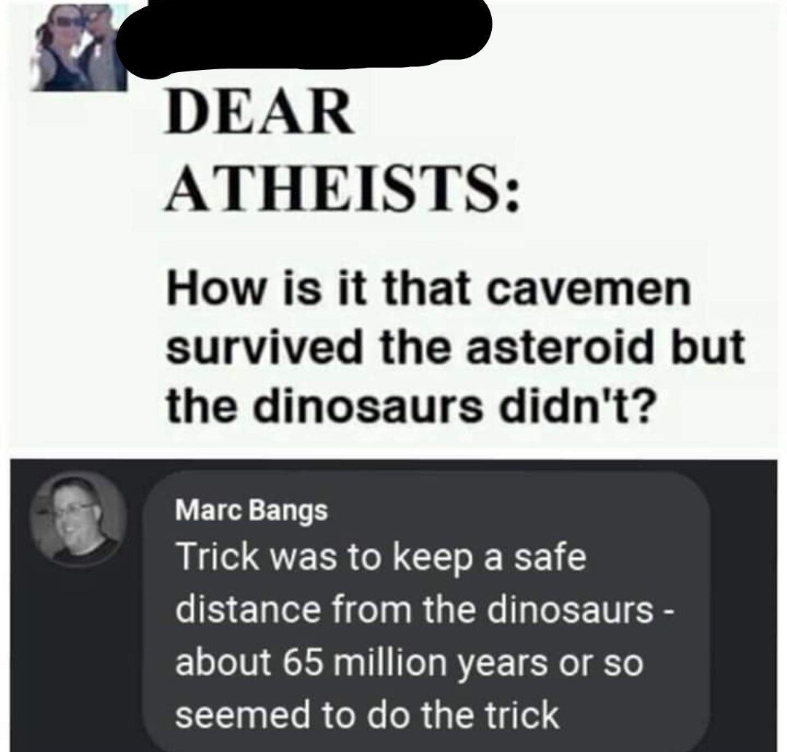Click the word DEAR in the heading

tap(259, 111)
